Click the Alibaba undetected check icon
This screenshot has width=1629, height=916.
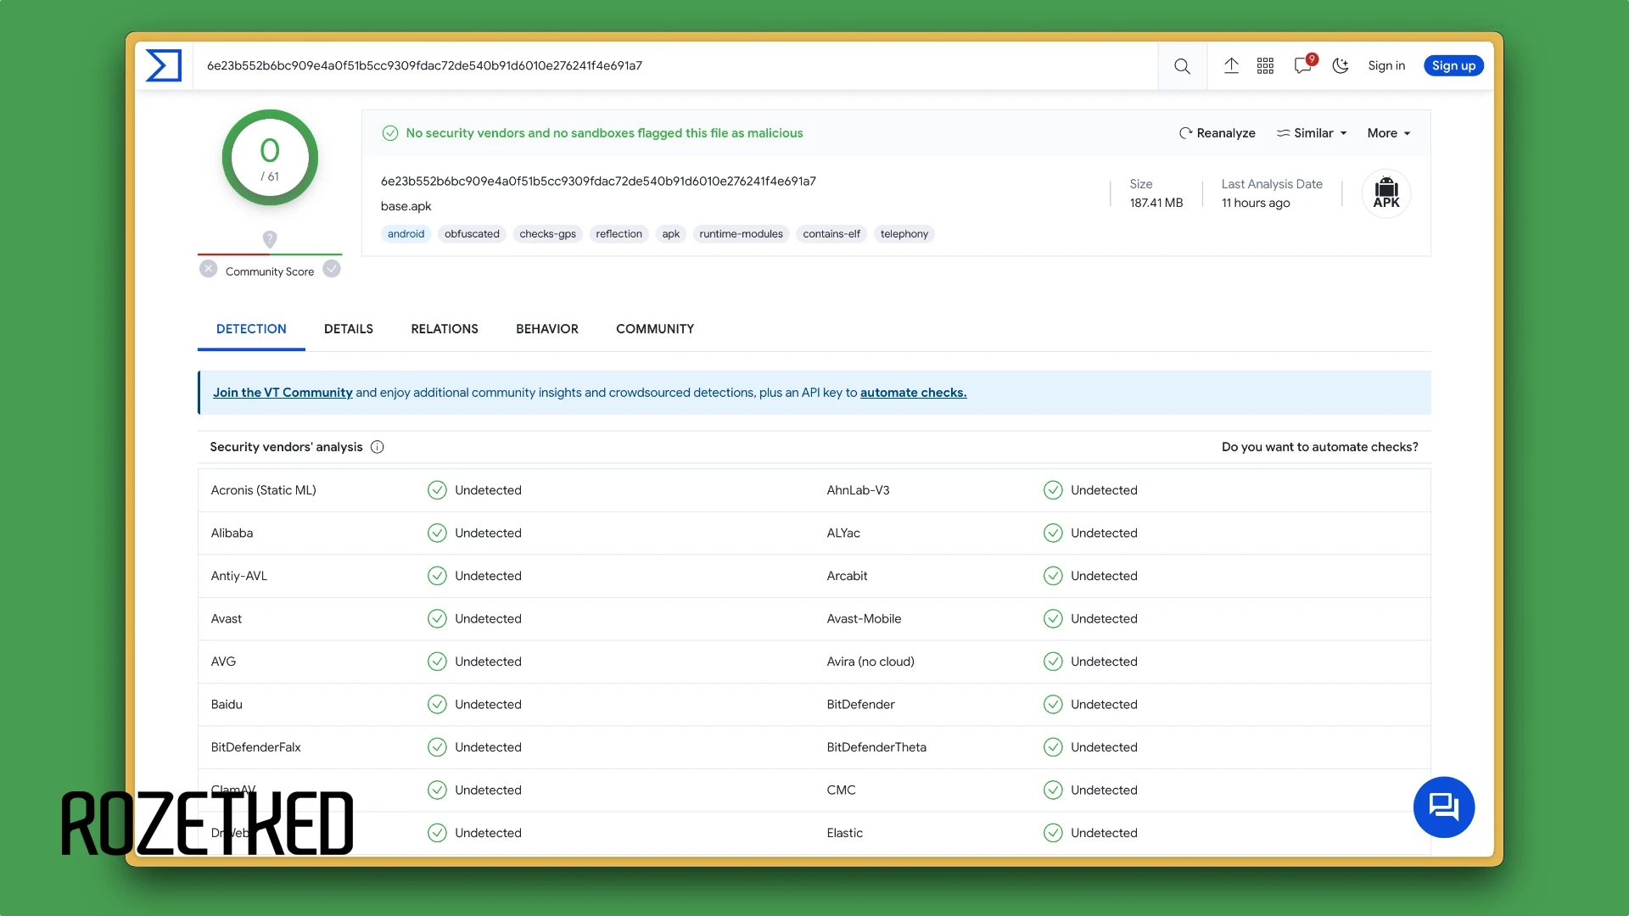[437, 533]
